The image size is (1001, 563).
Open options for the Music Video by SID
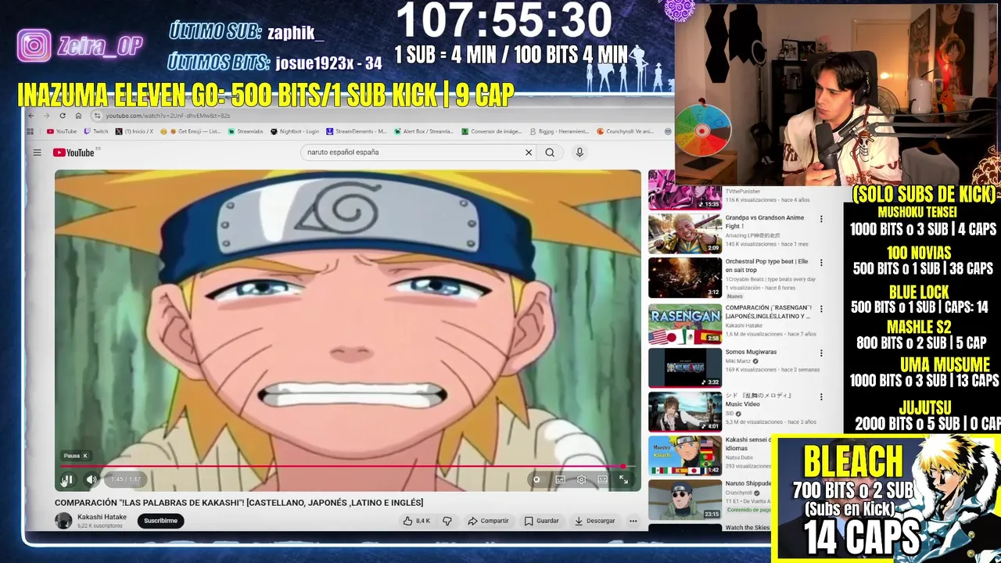[x=821, y=397]
